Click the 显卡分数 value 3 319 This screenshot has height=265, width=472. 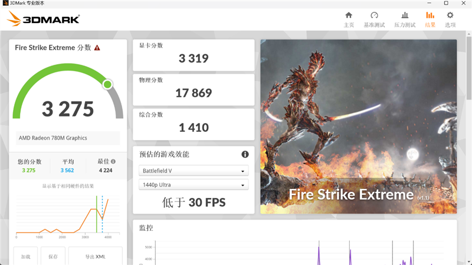coord(194,58)
